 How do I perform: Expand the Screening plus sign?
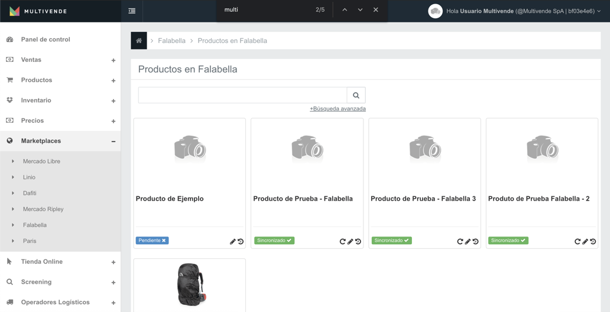(113, 283)
